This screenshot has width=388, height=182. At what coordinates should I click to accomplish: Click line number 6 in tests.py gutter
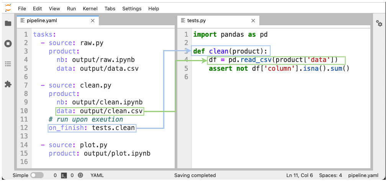(x=186, y=77)
